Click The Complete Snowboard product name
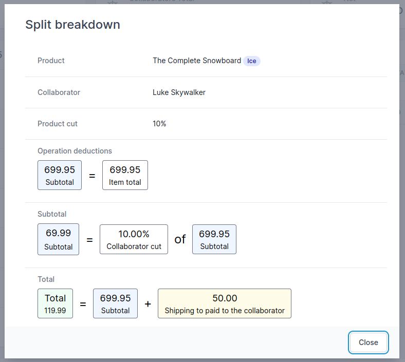405x362 pixels. 196,61
